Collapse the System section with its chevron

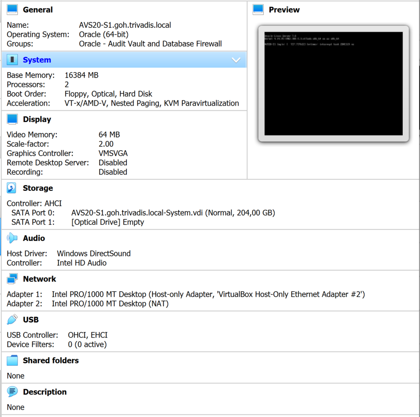(x=236, y=60)
